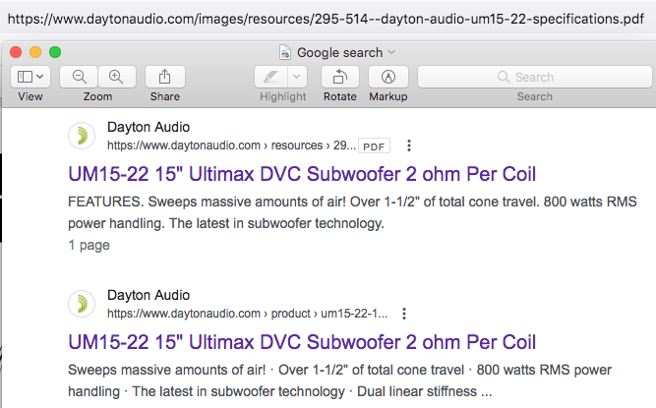Screen dimensions: 656x408
Task: Minimize window using yellow button
Action: click(x=35, y=52)
